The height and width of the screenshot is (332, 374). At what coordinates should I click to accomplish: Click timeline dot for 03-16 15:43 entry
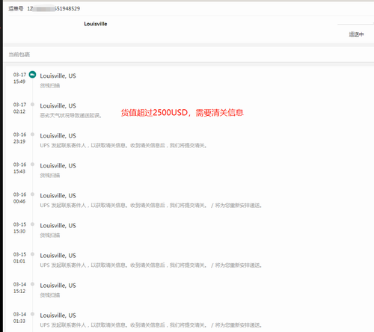click(x=32, y=165)
